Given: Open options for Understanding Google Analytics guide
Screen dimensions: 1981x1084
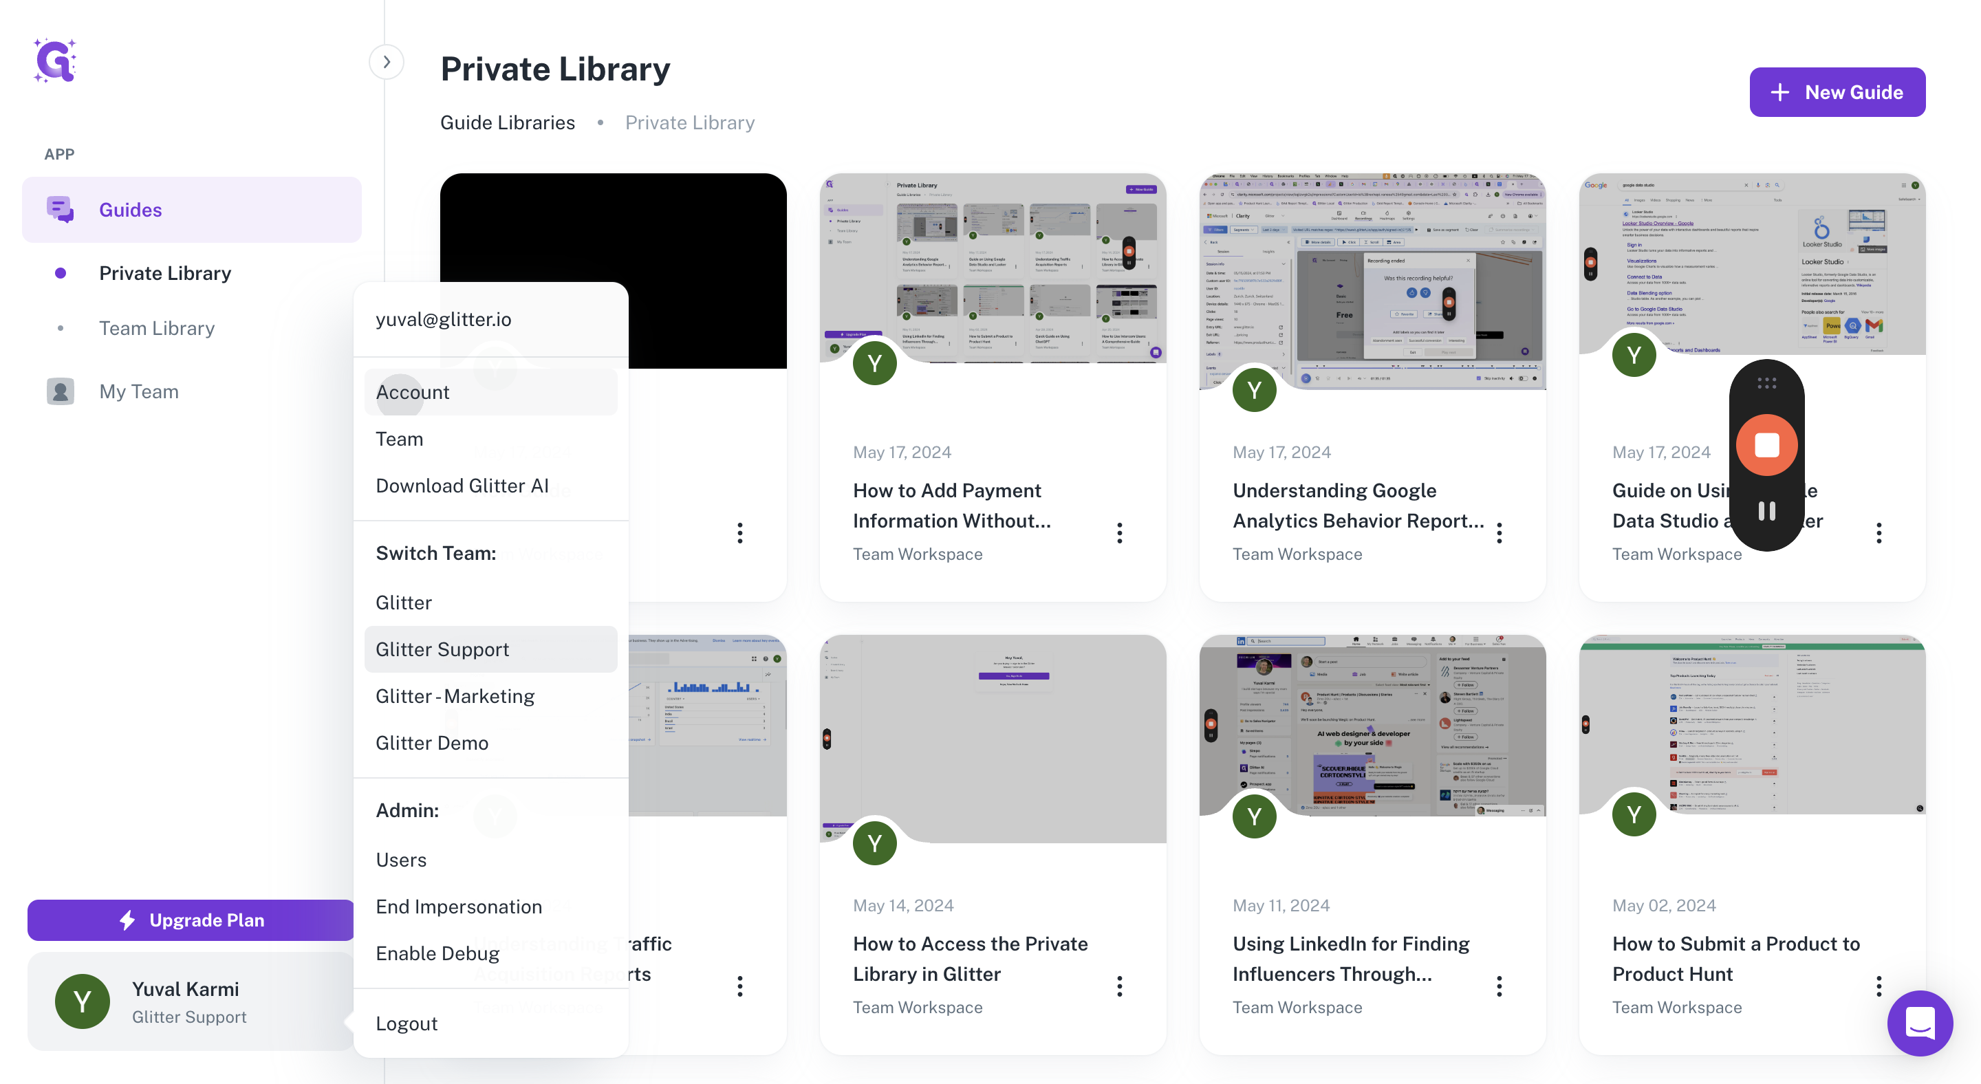Looking at the screenshot, I should click(1500, 533).
